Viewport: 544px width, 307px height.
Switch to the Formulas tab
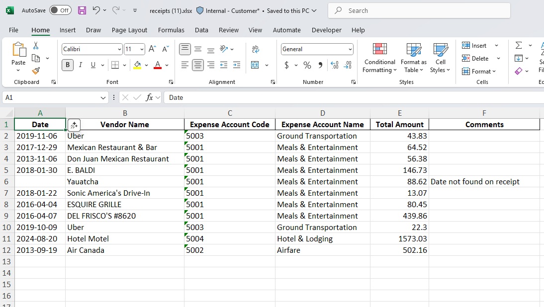pyautogui.click(x=171, y=30)
